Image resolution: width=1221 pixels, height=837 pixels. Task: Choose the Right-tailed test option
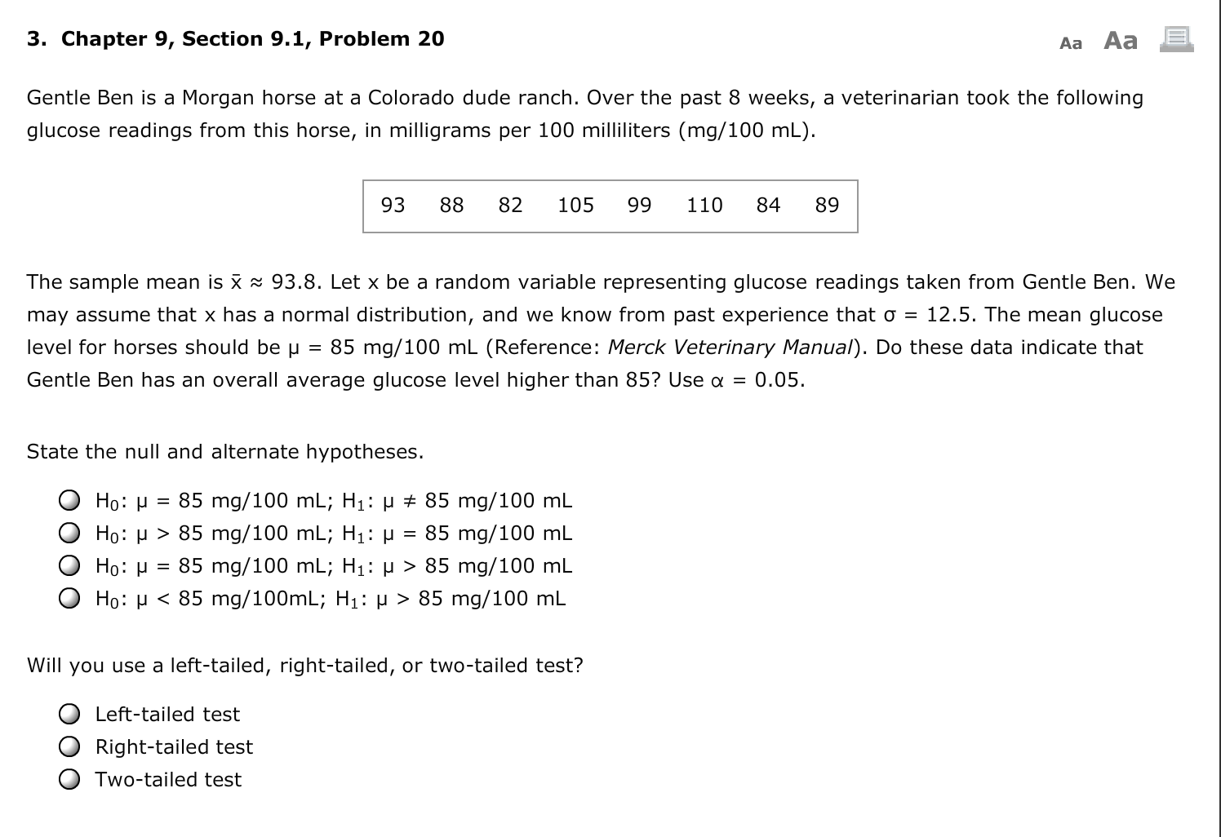tap(70, 745)
